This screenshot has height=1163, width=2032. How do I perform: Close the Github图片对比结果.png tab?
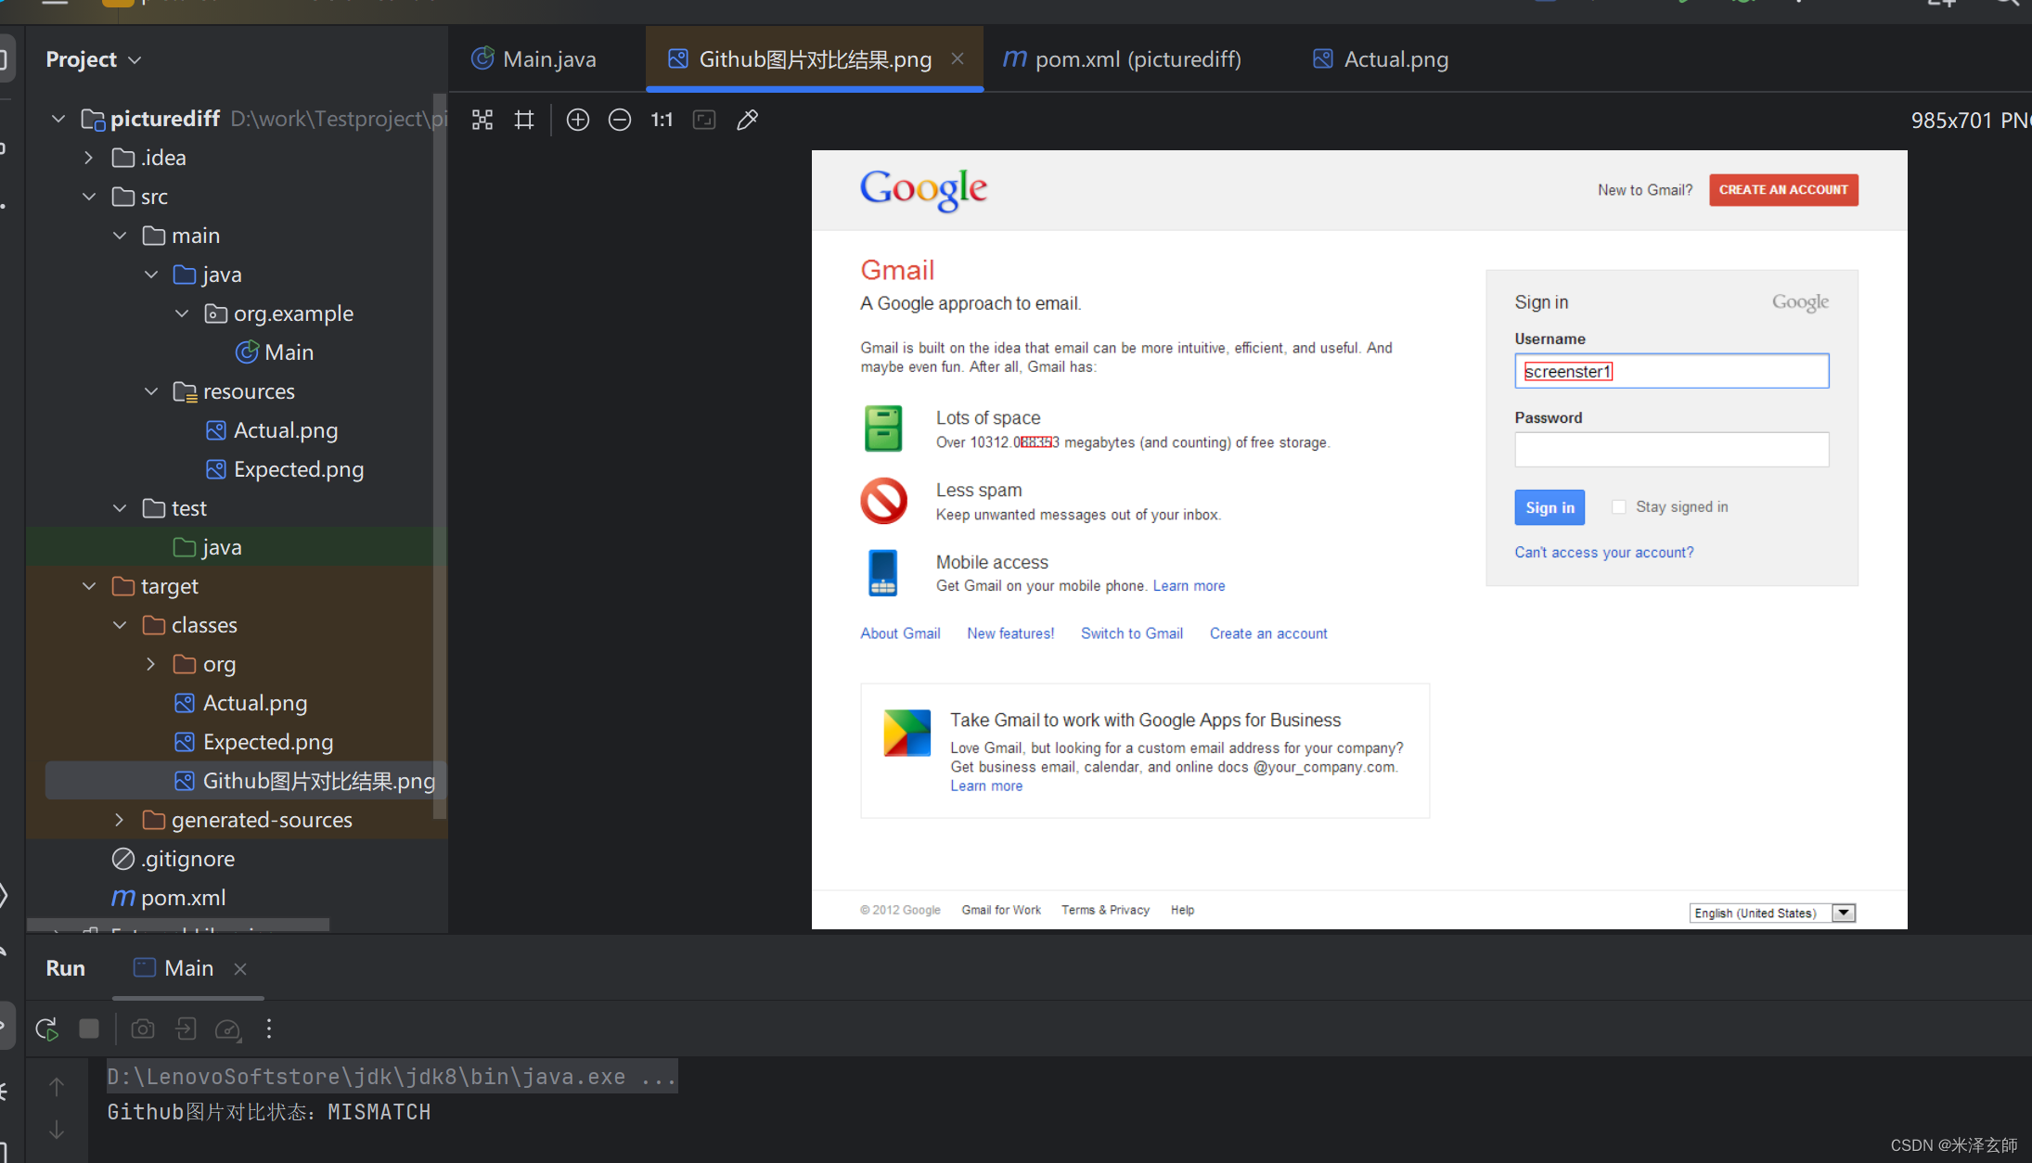[x=958, y=59]
